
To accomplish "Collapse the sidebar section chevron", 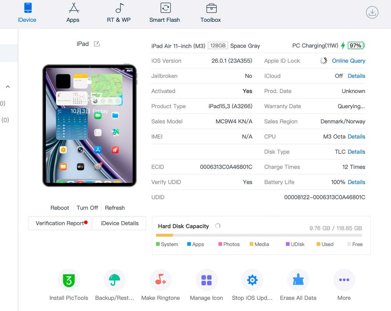I will tap(8, 87).
